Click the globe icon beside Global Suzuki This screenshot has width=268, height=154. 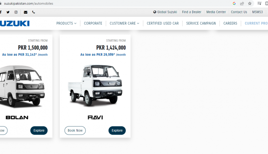click(x=155, y=12)
